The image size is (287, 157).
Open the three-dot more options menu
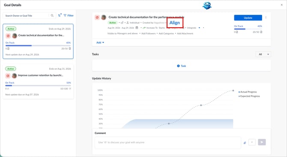pyautogui.click(x=266, y=17)
